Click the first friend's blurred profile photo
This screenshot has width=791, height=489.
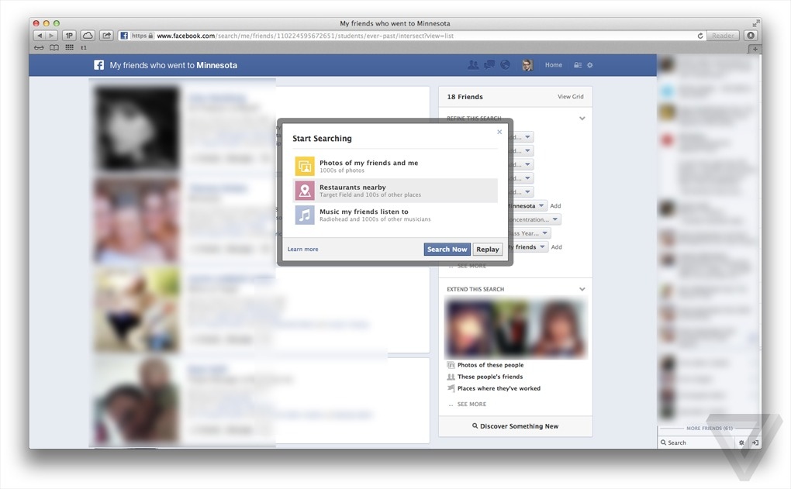[136, 129]
